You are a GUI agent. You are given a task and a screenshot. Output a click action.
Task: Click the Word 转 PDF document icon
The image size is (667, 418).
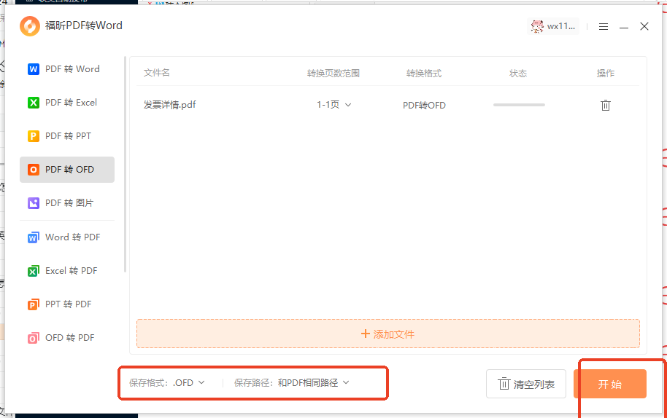tap(33, 237)
